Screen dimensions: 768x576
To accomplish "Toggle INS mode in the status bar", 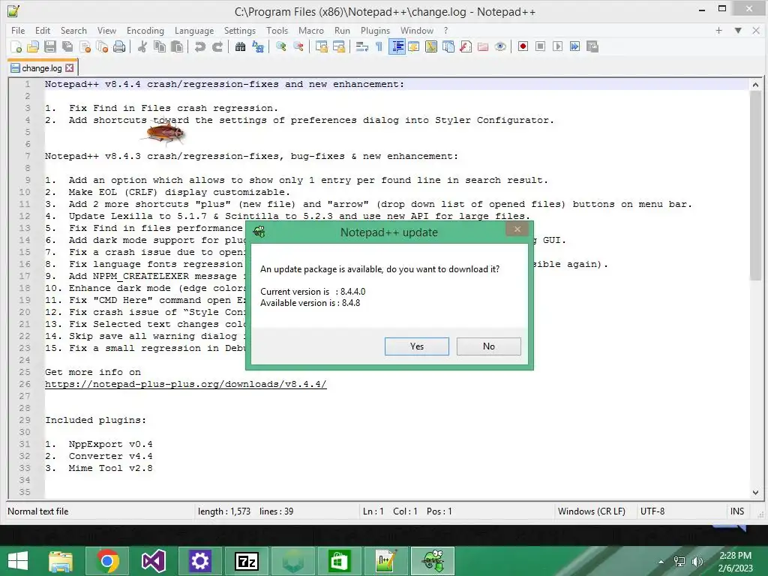I will tap(737, 511).
